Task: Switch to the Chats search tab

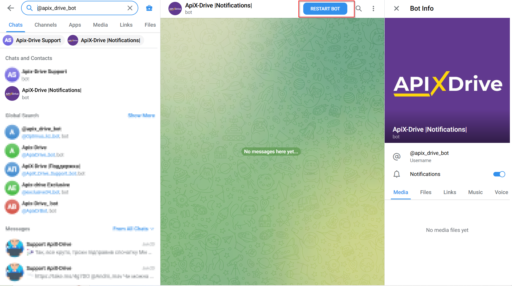Action: (16, 25)
